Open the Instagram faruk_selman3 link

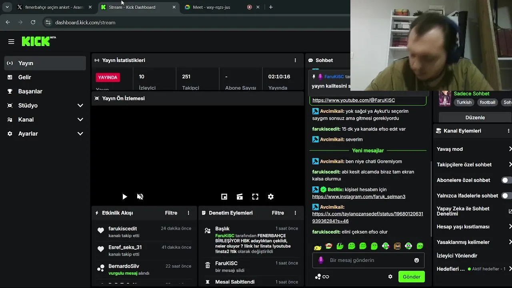(x=359, y=197)
